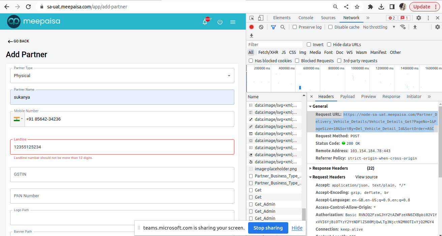Screen dimensions: 442x236
Task: Hide the screen sharing bar
Action: [297, 228]
